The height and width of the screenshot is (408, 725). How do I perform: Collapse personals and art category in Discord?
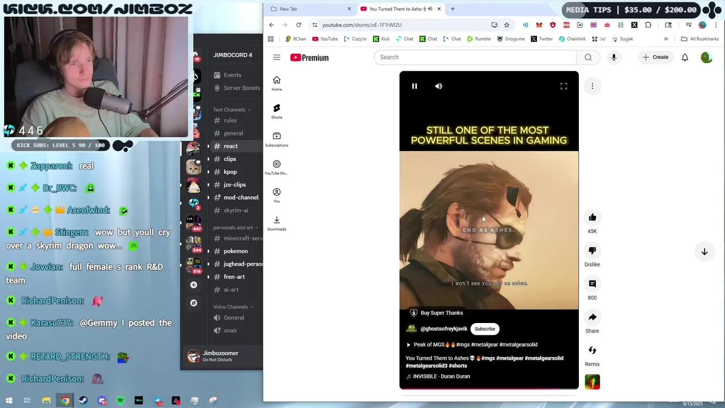[236, 227]
